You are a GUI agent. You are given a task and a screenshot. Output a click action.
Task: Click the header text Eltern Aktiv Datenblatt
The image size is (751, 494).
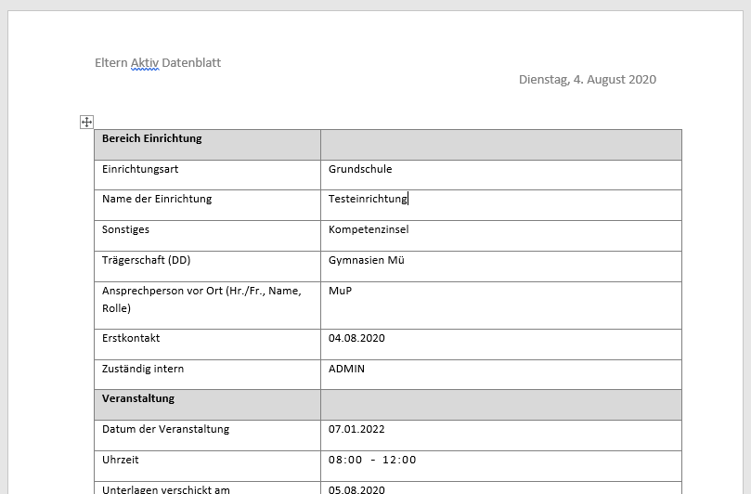click(x=158, y=63)
